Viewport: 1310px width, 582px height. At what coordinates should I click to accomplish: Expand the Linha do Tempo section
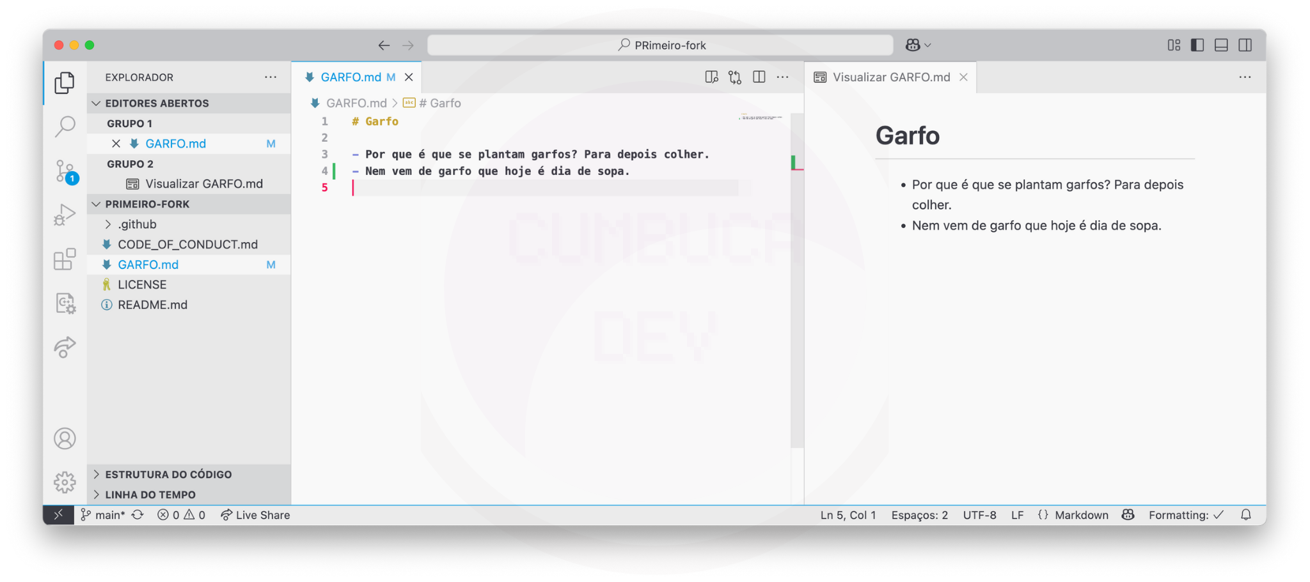[x=150, y=494]
